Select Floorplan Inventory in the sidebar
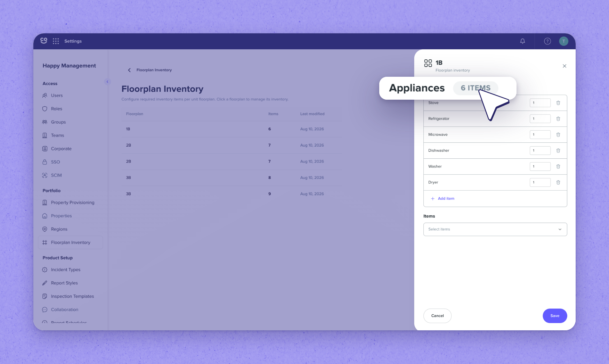 tap(70, 242)
